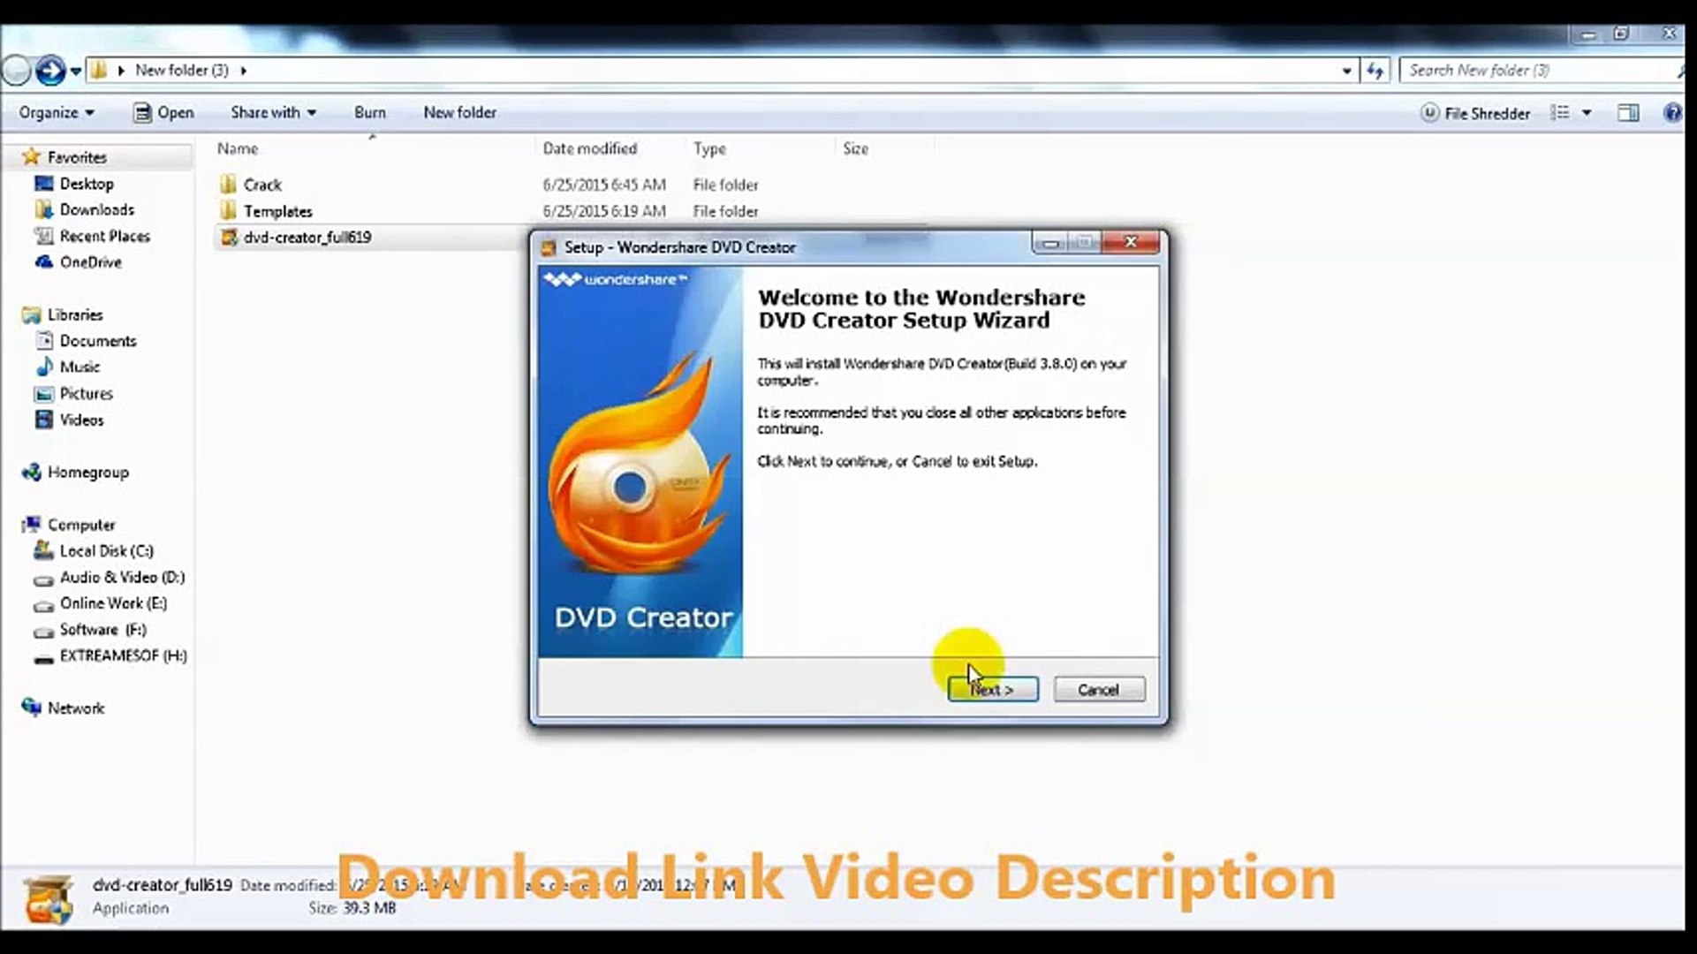Click the Open toolbar icon

[165, 112]
